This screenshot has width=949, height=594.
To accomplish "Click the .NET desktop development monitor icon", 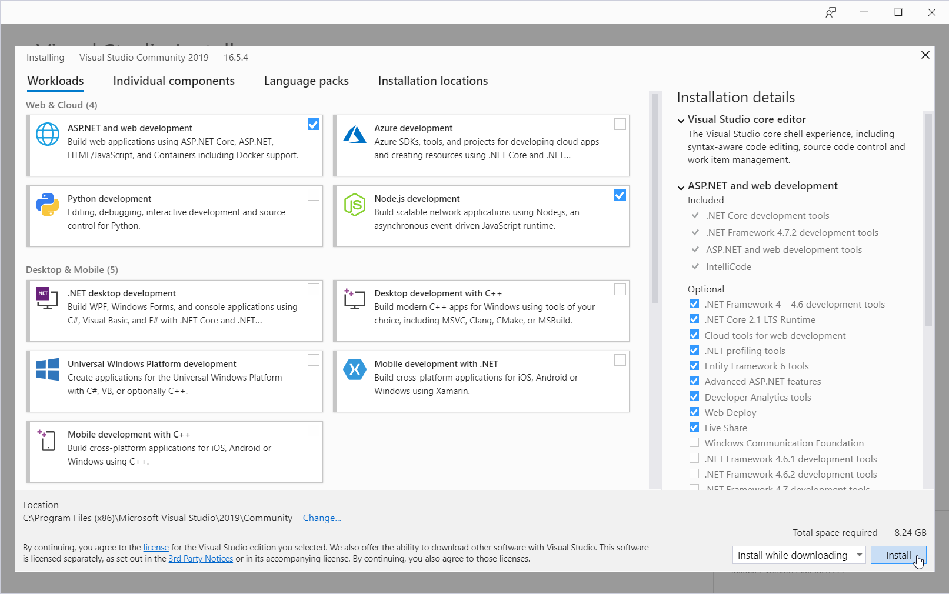I will tap(47, 298).
